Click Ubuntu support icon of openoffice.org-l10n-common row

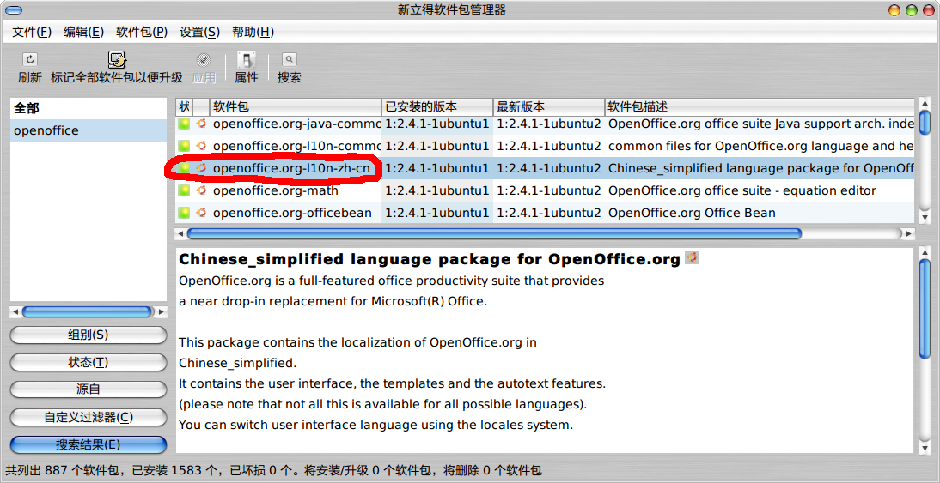pyautogui.click(x=201, y=146)
